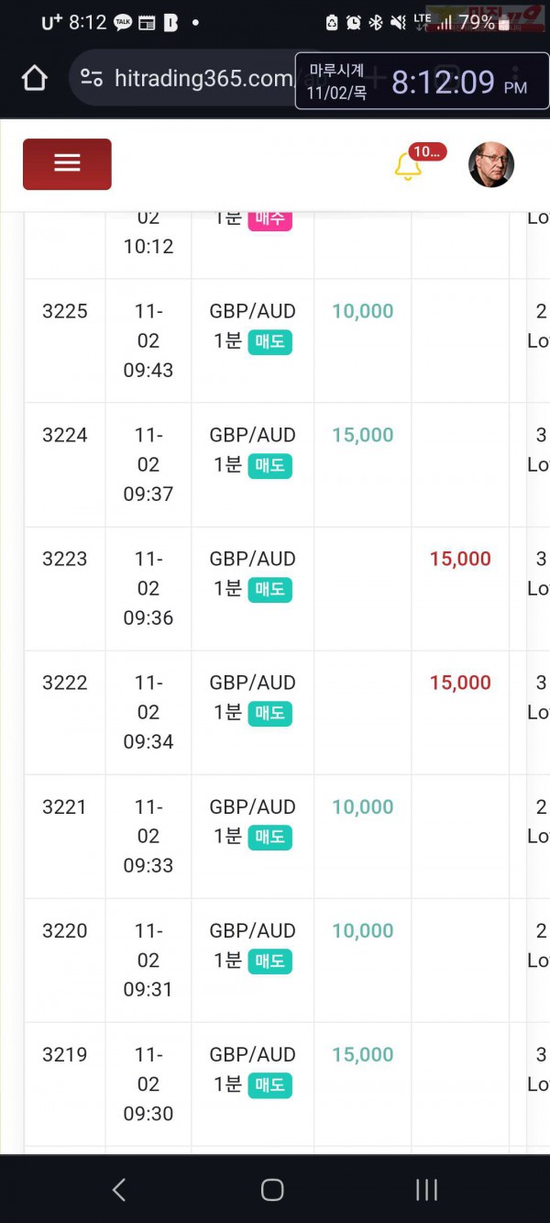Tap the status bar battery indicator

pos(477,22)
